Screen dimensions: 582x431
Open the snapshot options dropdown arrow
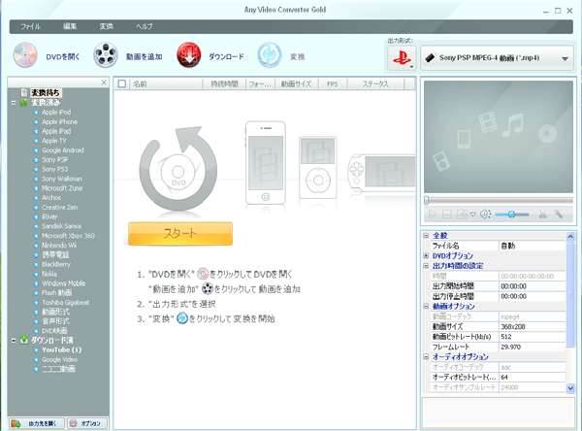(x=473, y=215)
